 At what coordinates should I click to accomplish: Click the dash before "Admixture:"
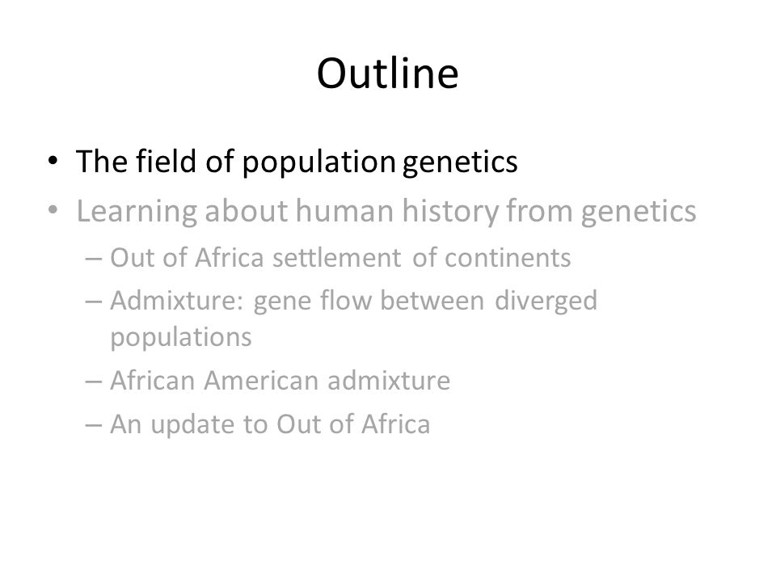(94, 302)
